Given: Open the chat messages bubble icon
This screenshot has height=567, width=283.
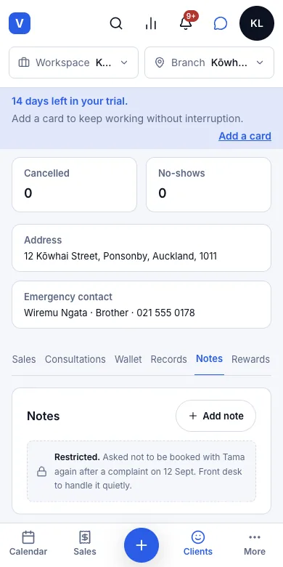Looking at the screenshot, I should 220,23.
